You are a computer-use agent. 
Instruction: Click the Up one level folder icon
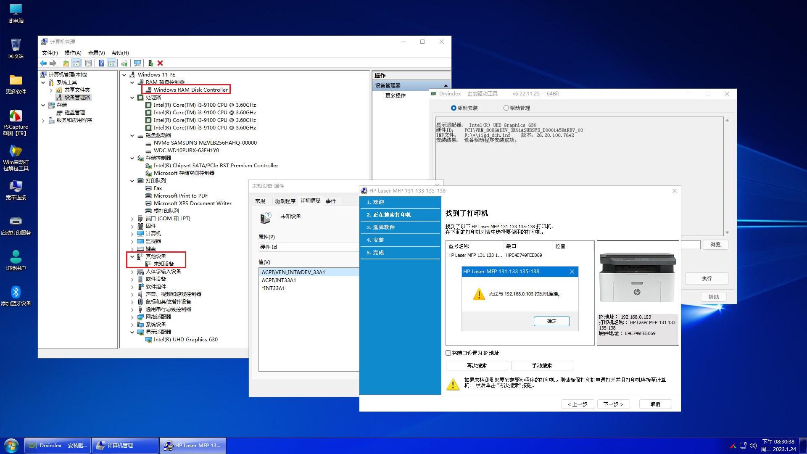pos(66,63)
